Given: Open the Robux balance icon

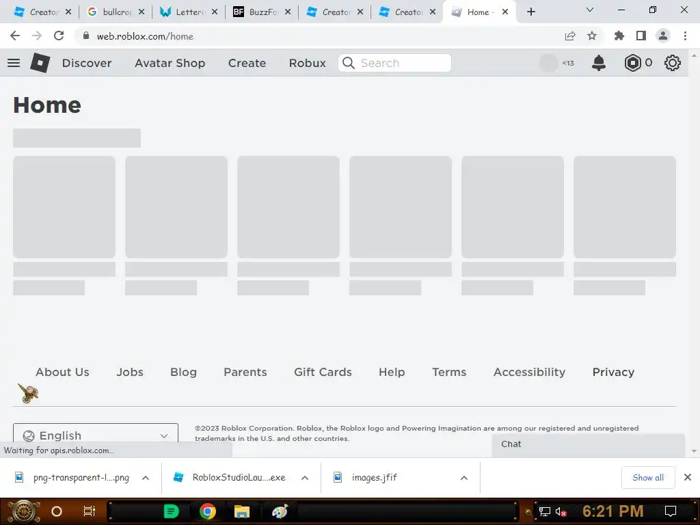Looking at the screenshot, I should [632, 63].
